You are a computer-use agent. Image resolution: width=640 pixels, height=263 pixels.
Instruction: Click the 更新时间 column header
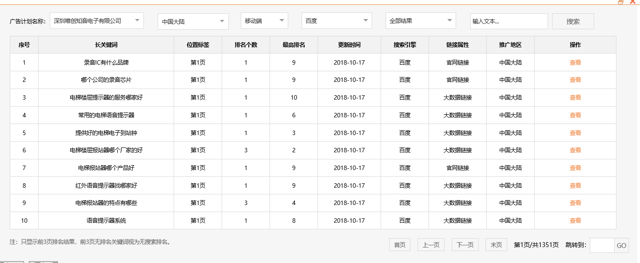tap(349, 45)
